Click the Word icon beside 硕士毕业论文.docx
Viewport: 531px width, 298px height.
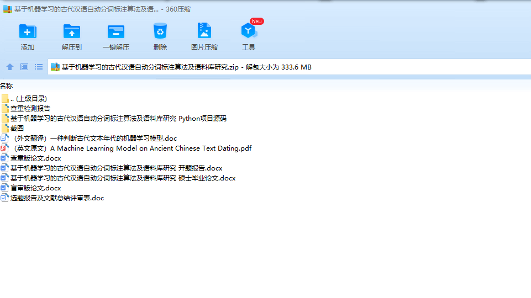tap(4, 178)
